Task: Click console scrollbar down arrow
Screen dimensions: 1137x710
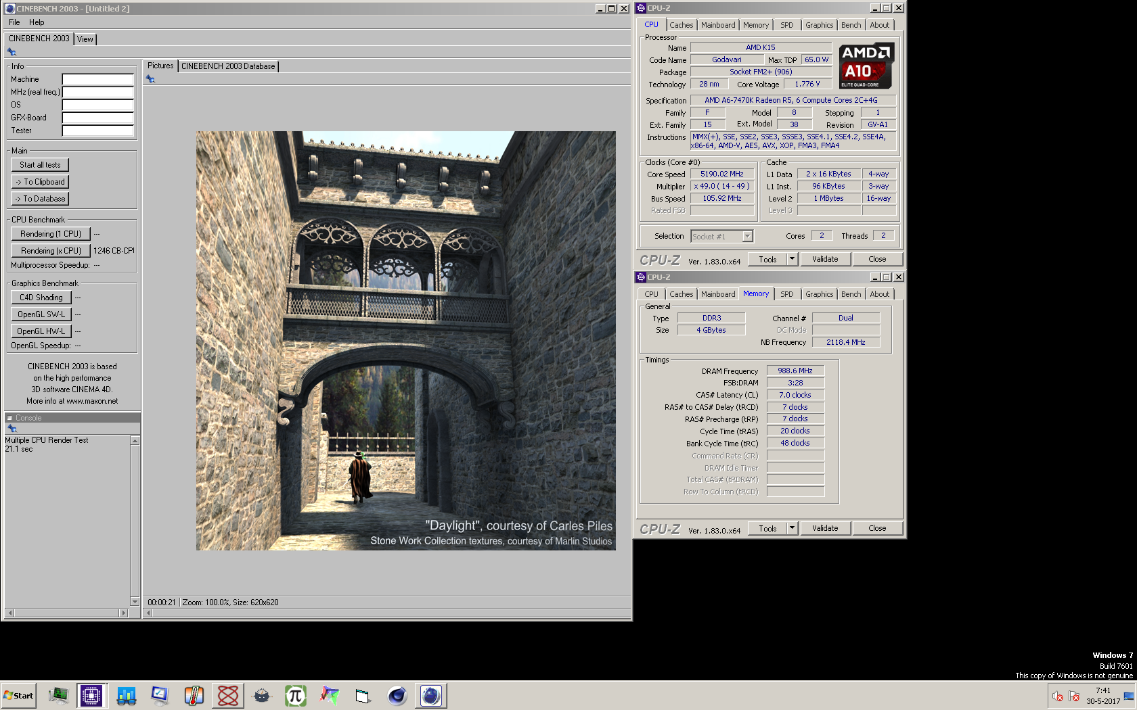Action: (135, 602)
